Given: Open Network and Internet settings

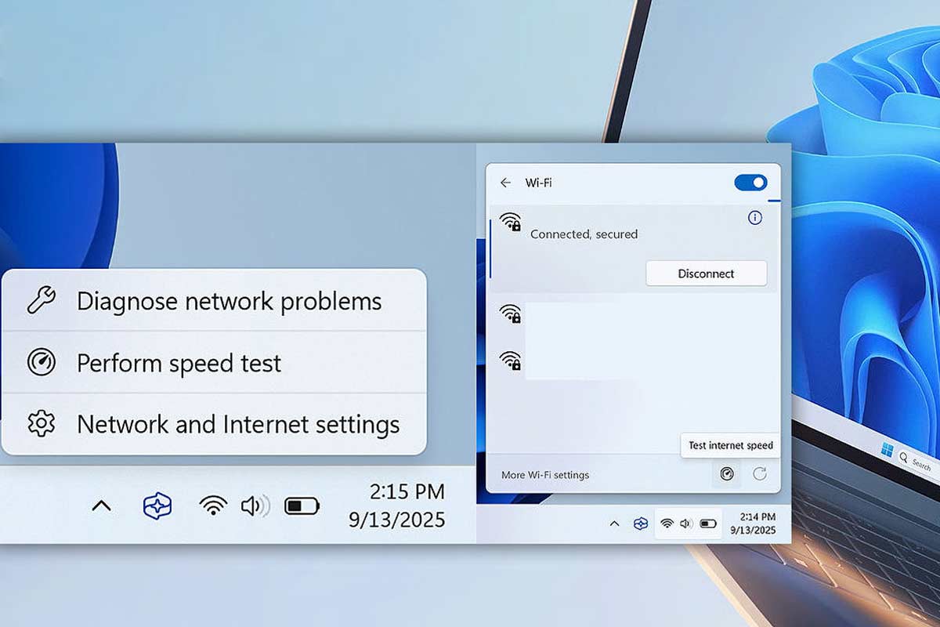Looking at the screenshot, I should coord(214,424).
